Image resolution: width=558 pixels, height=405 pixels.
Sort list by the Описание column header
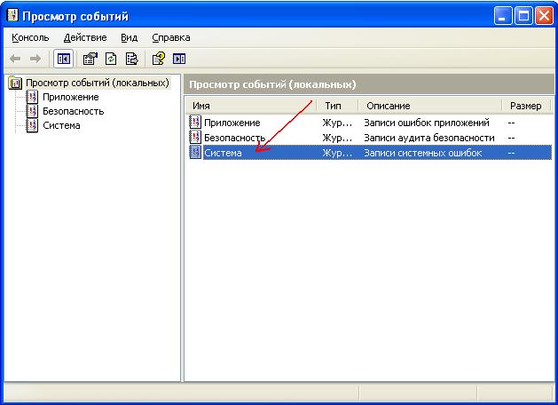(429, 106)
